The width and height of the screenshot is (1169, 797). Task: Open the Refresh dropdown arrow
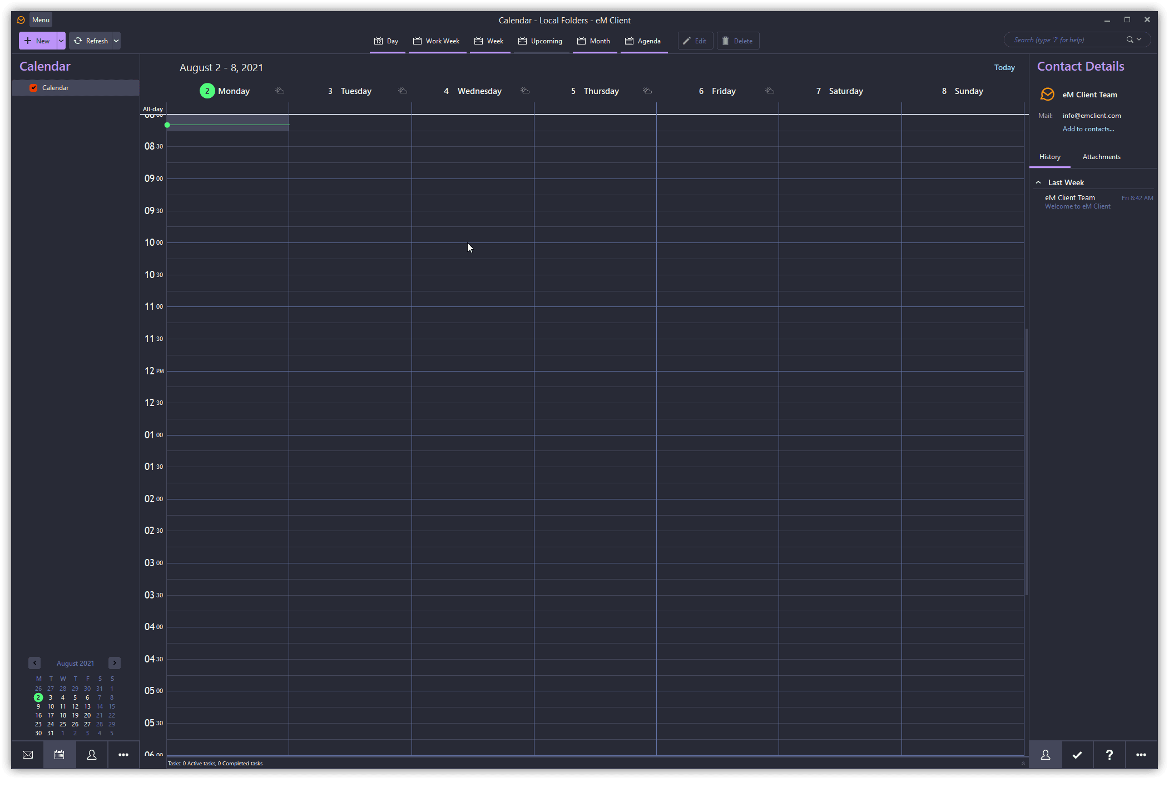click(x=116, y=41)
